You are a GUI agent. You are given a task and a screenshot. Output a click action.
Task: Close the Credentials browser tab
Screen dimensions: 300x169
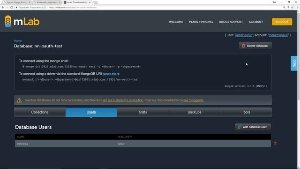[x=60, y=2]
